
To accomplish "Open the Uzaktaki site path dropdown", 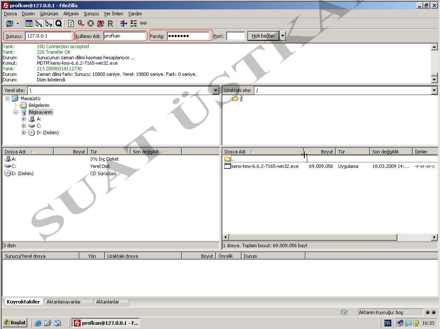I will (434, 90).
